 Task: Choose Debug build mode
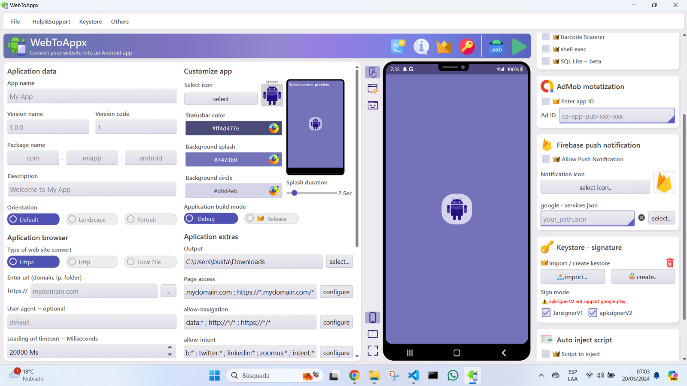211,218
